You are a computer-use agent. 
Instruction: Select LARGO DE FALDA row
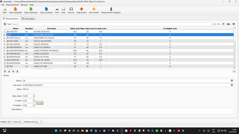pos(118,57)
